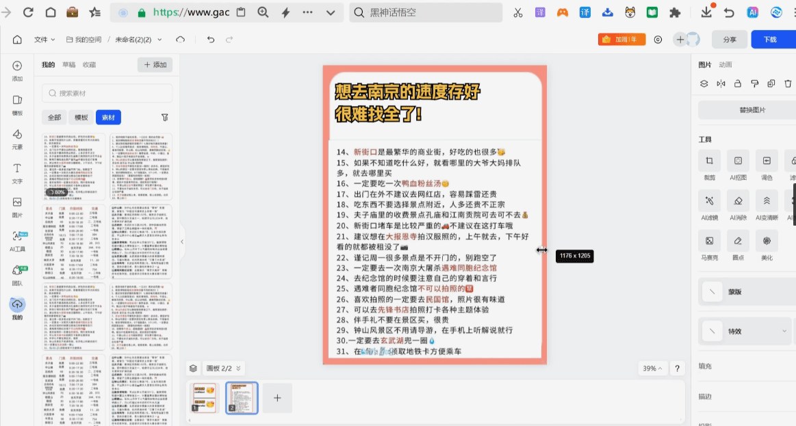Click the cloud save status icon
The height and width of the screenshot is (426, 796).
point(180,40)
